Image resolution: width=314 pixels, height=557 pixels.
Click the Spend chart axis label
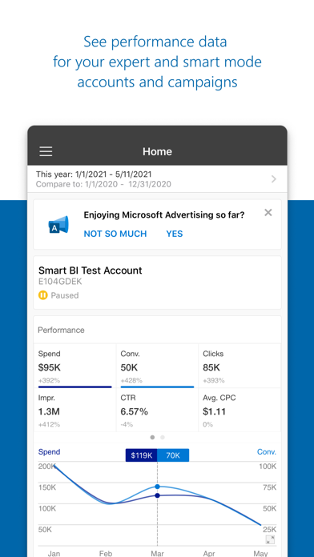(x=49, y=452)
